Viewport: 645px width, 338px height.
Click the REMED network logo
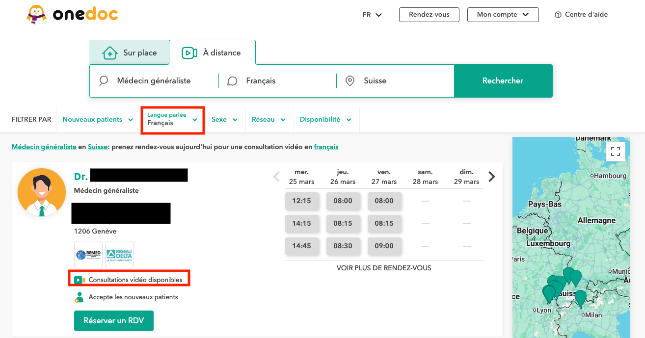click(88, 255)
